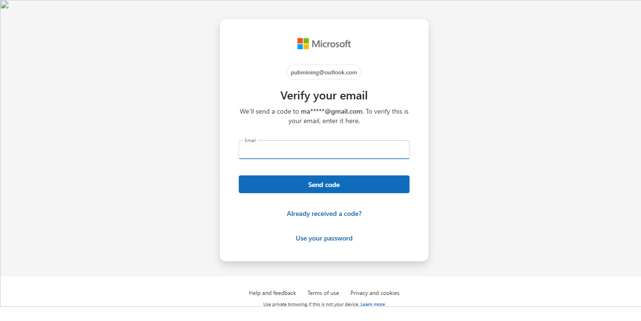The height and width of the screenshot is (321, 641).
Task: Click the Microsoft wordmark text
Action: pos(331,44)
